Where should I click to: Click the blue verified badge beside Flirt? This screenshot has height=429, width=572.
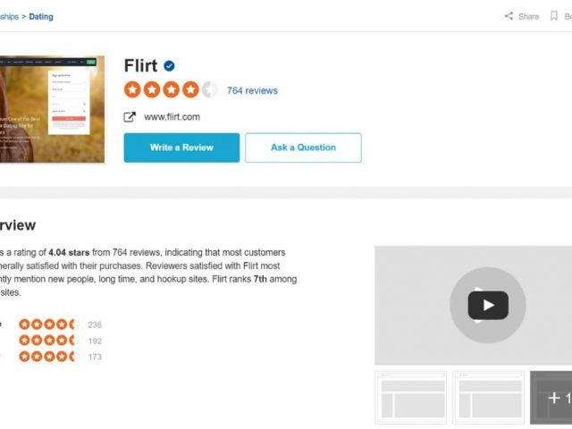169,66
